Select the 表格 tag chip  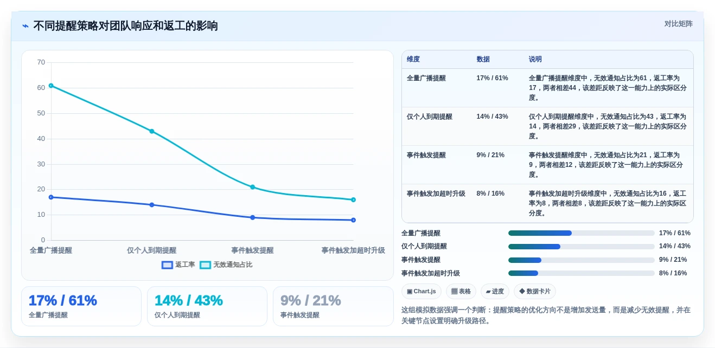coord(461,292)
